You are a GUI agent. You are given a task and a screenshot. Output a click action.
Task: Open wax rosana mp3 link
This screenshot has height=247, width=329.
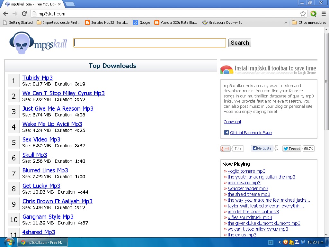244,183
